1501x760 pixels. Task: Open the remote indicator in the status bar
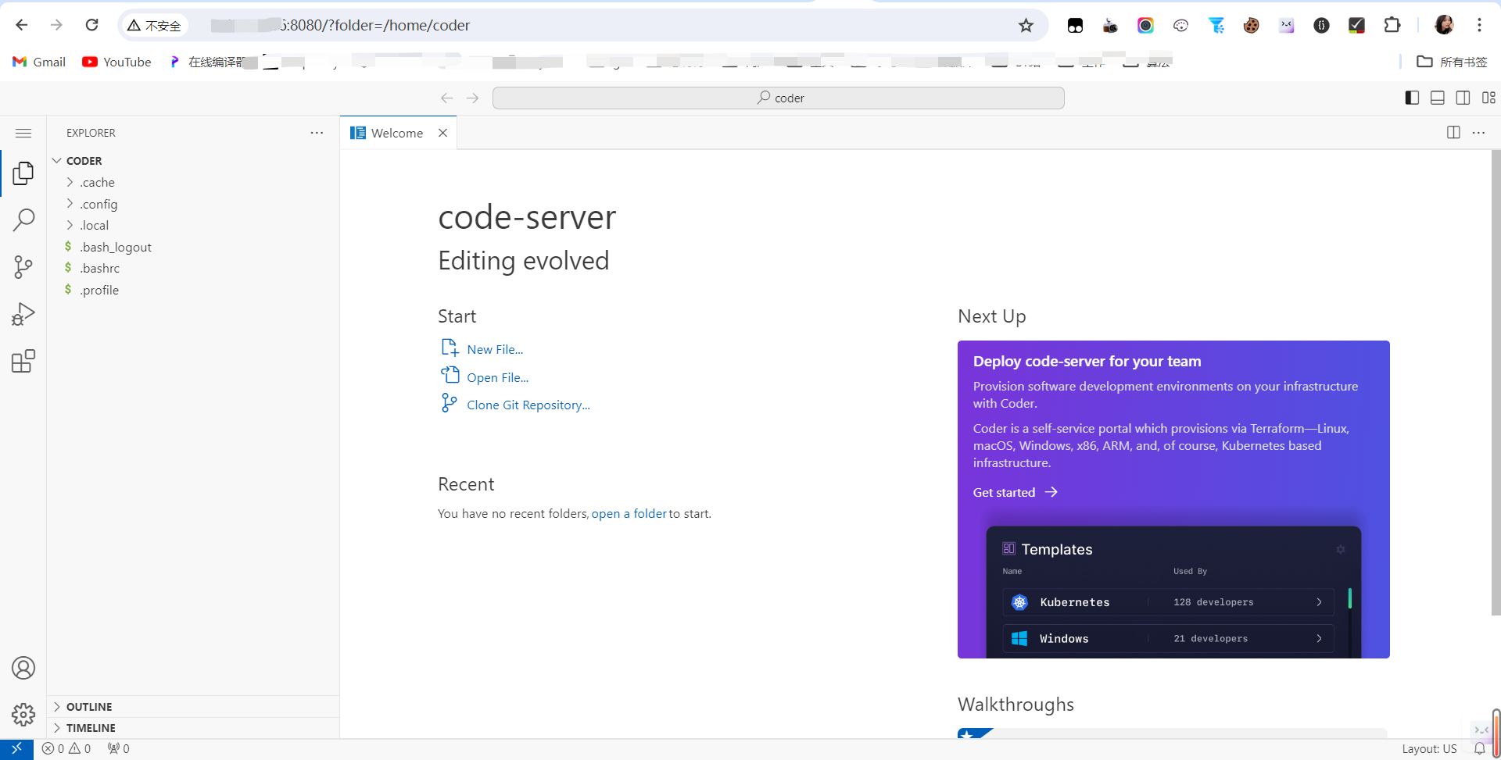16,748
